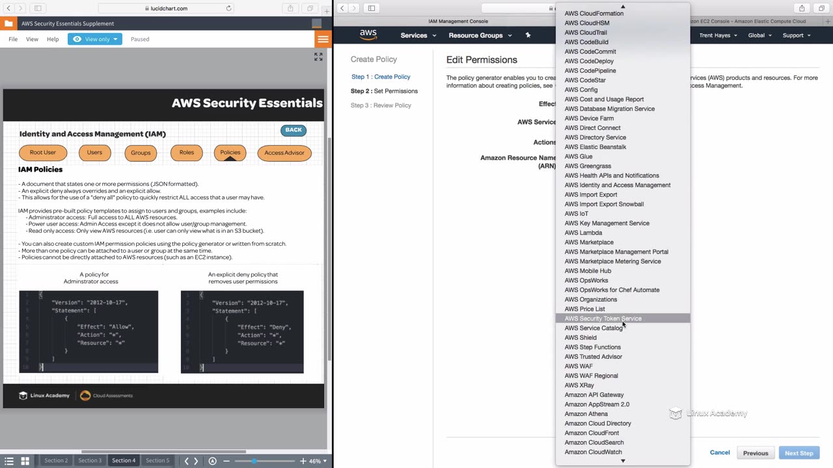Click the Cancel link in policy editor
The image size is (833, 468).
pos(720,452)
